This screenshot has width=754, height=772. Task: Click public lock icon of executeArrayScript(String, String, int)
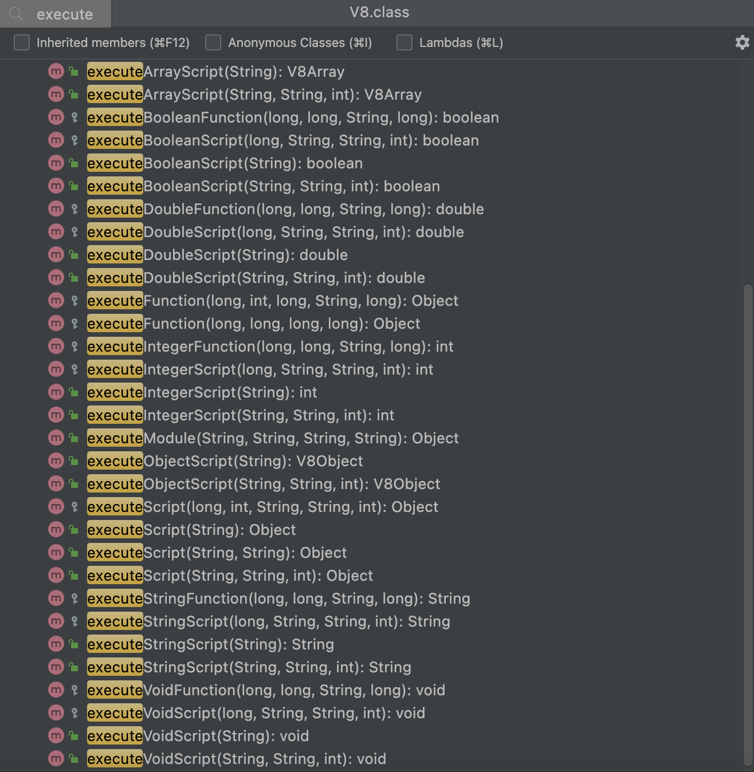coord(74,94)
